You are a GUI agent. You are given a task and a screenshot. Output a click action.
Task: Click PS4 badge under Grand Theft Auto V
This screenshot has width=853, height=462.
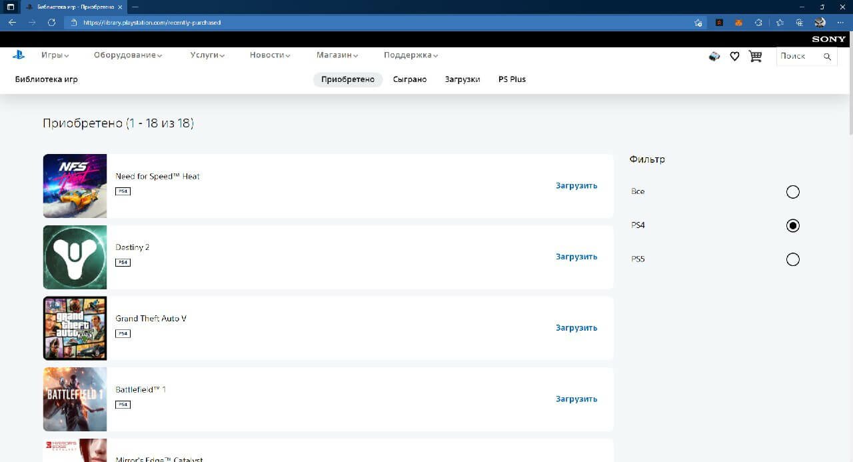[x=123, y=333]
